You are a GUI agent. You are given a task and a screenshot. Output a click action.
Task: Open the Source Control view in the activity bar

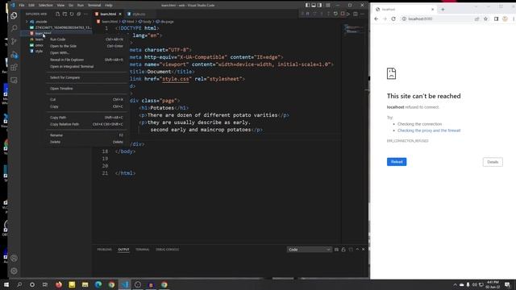coord(14,41)
